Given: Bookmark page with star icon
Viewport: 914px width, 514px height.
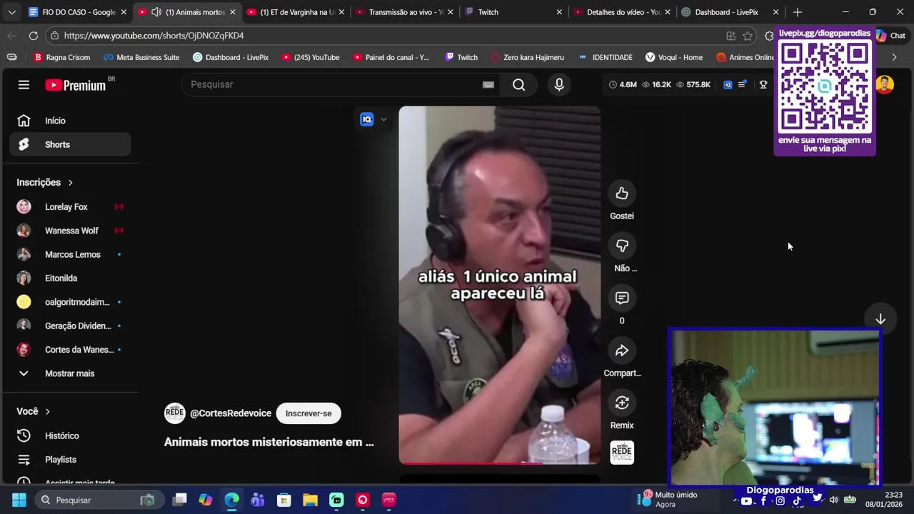Looking at the screenshot, I should coord(748,36).
